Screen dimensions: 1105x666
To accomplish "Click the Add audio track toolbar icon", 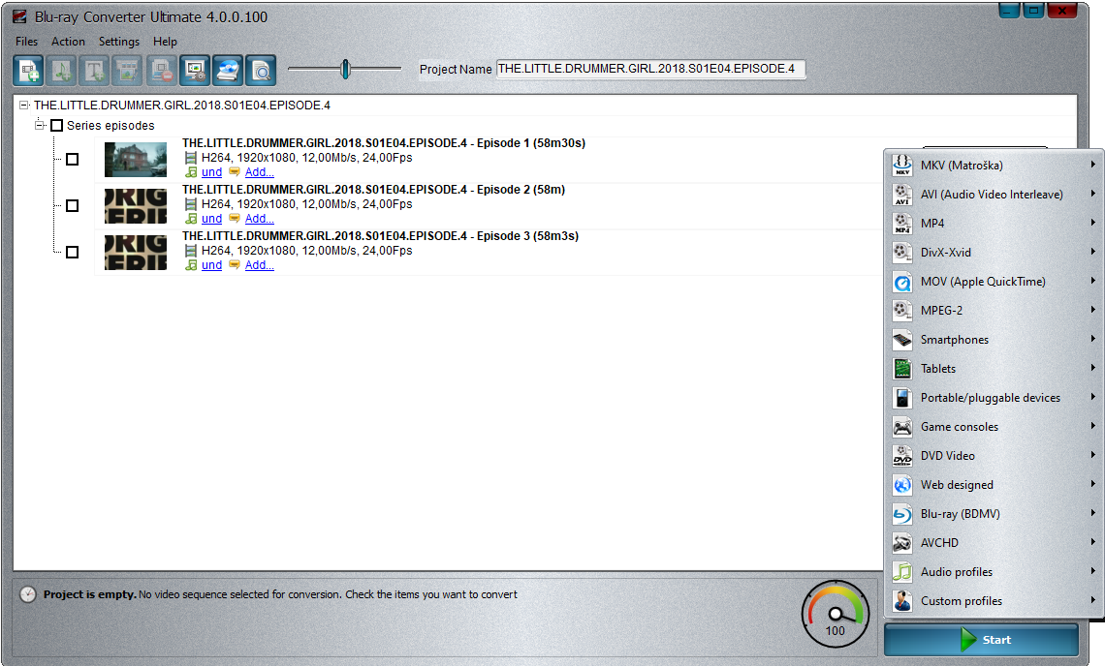I will coord(61,71).
